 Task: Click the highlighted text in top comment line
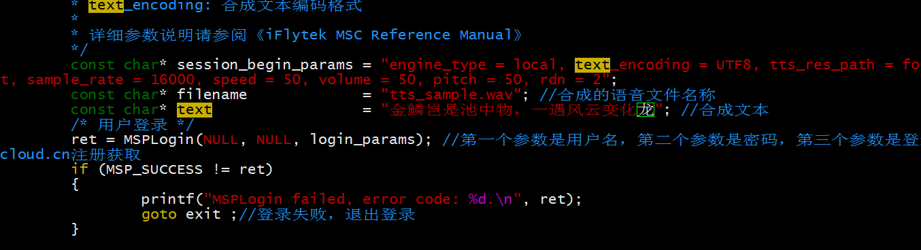coord(106,7)
